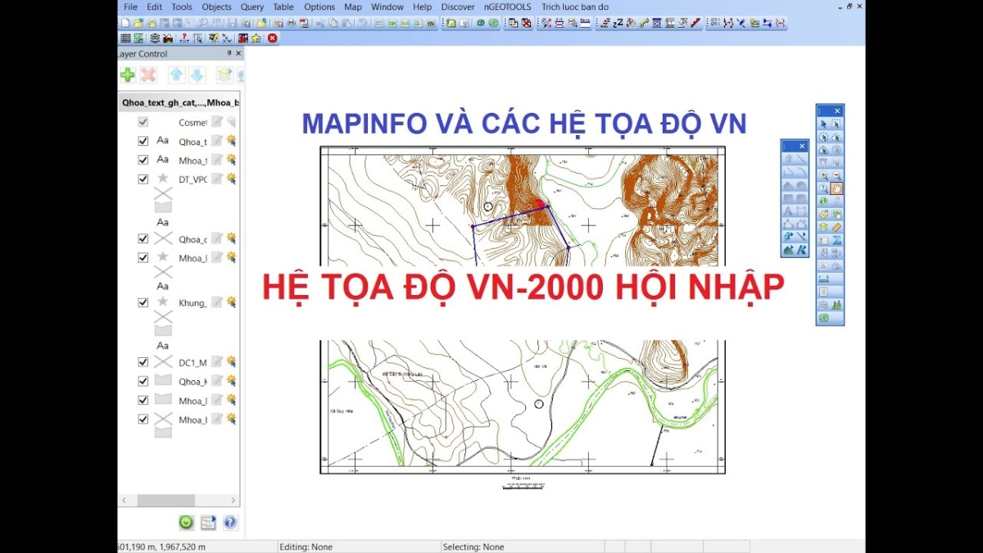The width and height of the screenshot is (983, 553).
Task: Remove a layer using the red X icon
Action: [150, 74]
